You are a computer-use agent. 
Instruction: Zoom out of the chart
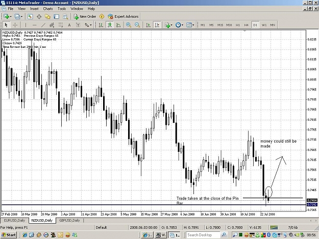tap(137, 25)
